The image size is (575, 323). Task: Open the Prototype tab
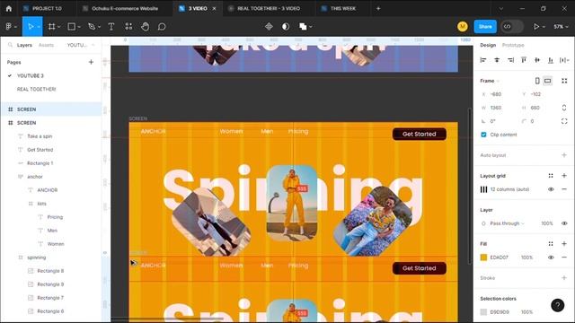513,45
